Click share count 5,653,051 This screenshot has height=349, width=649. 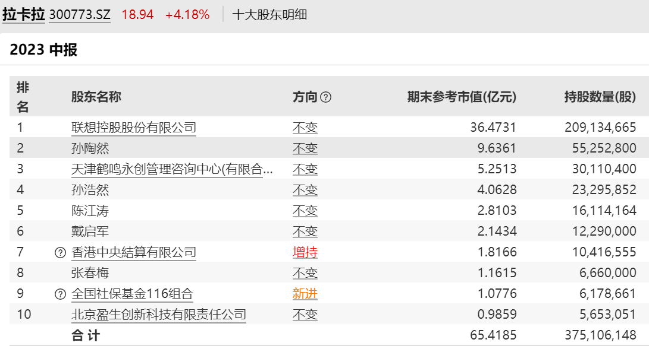click(x=607, y=315)
